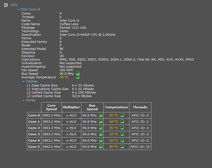Click the Instructions list starting with MMX
Image resolution: width=212 pixels, height=168 pixels.
tap(127, 59)
